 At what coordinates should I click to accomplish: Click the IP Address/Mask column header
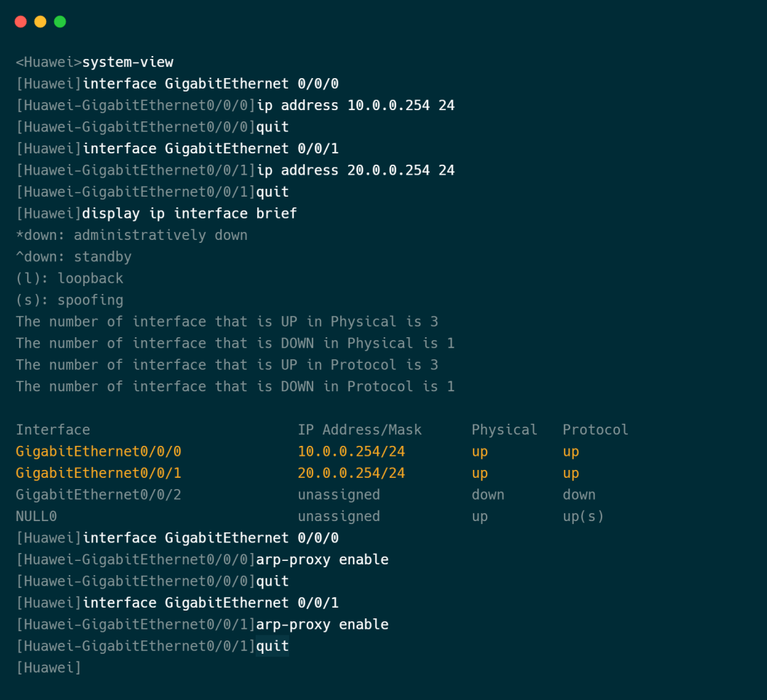click(x=359, y=430)
